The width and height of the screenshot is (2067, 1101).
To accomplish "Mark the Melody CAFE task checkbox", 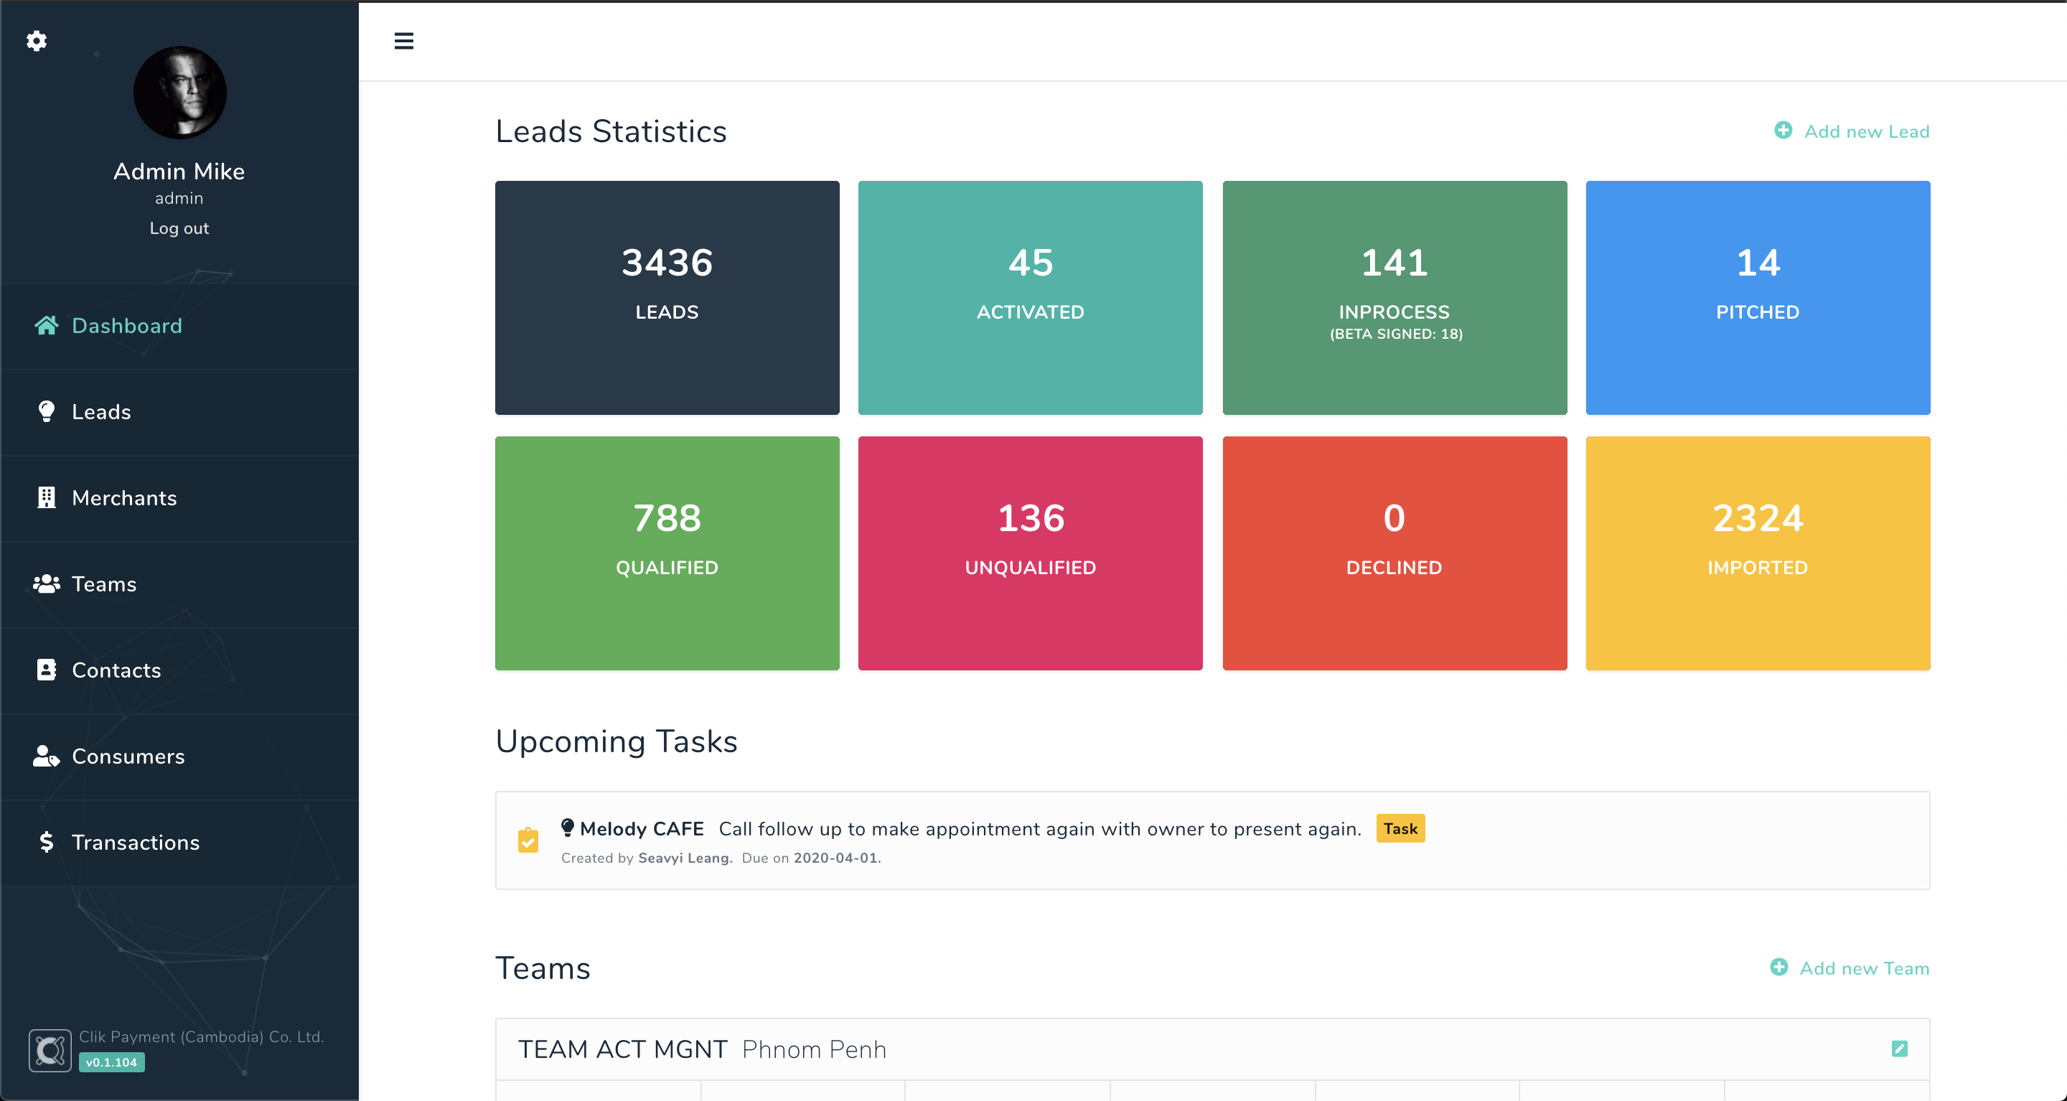I will point(528,840).
